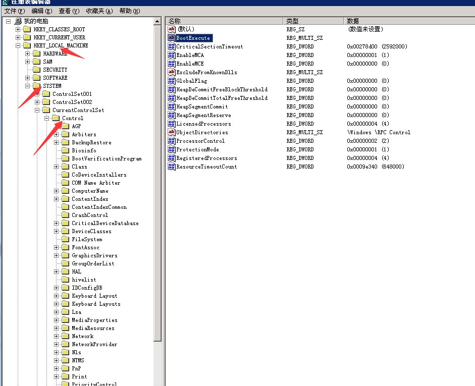Click the 类型 column header
The width and height of the screenshot is (475, 386).
click(x=313, y=21)
